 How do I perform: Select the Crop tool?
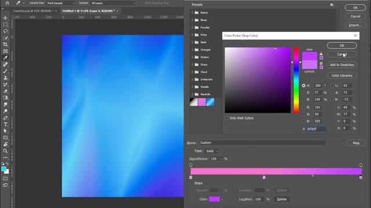pyautogui.click(x=5, y=44)
